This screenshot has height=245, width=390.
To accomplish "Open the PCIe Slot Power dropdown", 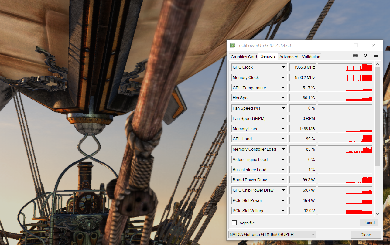I will (283, 200).
